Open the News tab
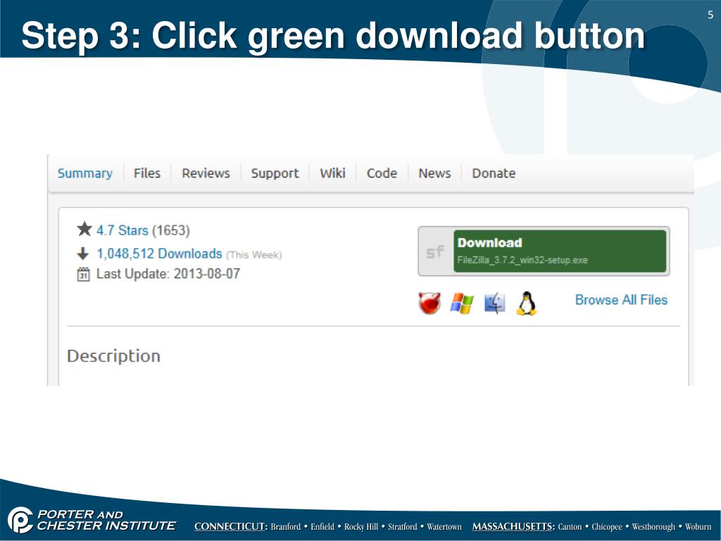 [x=434, y=173]
